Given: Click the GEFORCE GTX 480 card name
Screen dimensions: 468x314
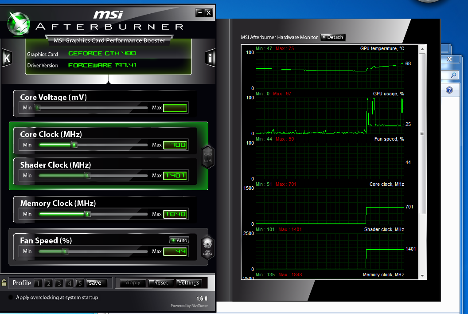Looking at the screenshot, I should 102,53.
